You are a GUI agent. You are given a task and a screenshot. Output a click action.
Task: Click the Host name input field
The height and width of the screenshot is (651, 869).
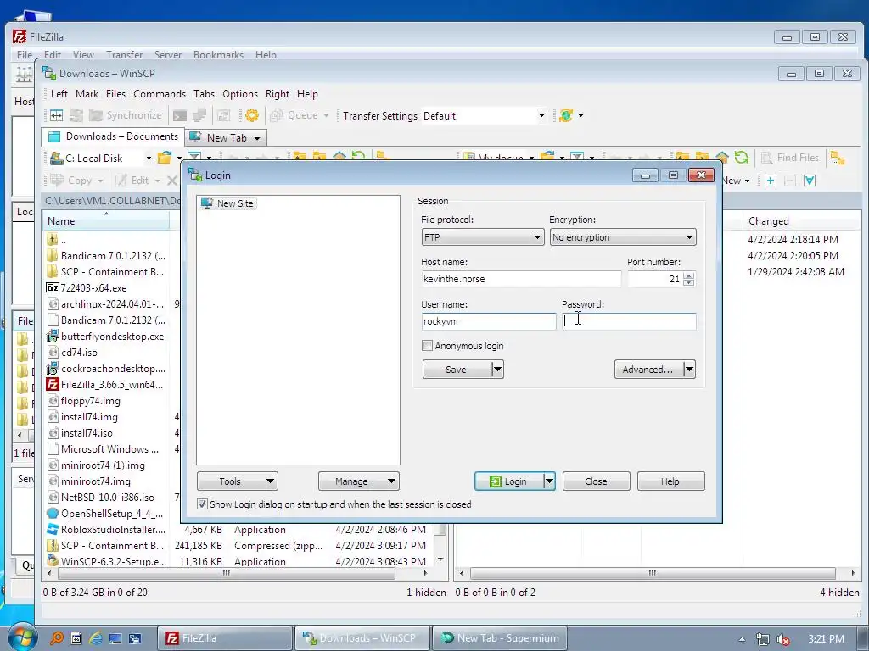pyautogui.click(x=521, y=279)
